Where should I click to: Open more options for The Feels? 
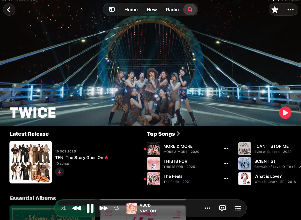(226, 179)
